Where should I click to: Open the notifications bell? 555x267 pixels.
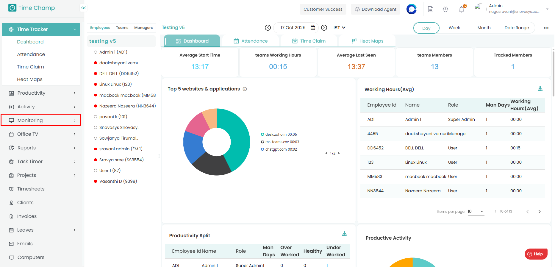461,9
